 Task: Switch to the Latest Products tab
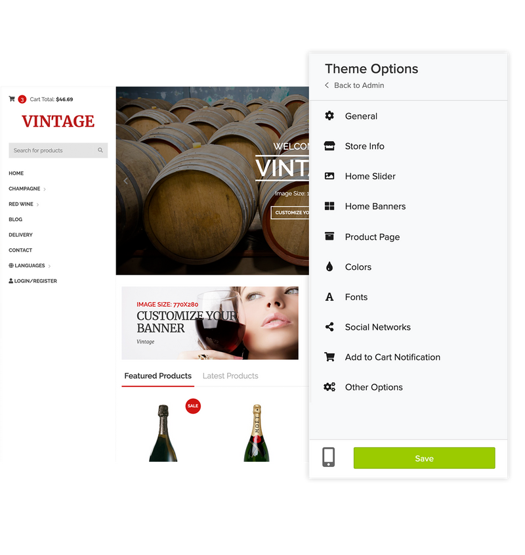[x=230, y=376]
